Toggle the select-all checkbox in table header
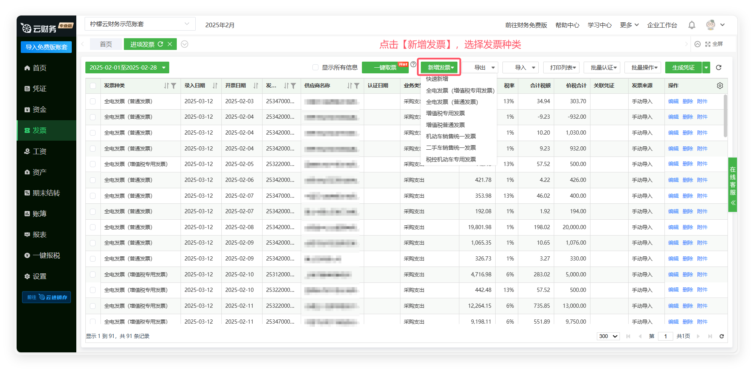This screenshot has width=754, height=369. (93, 86)
